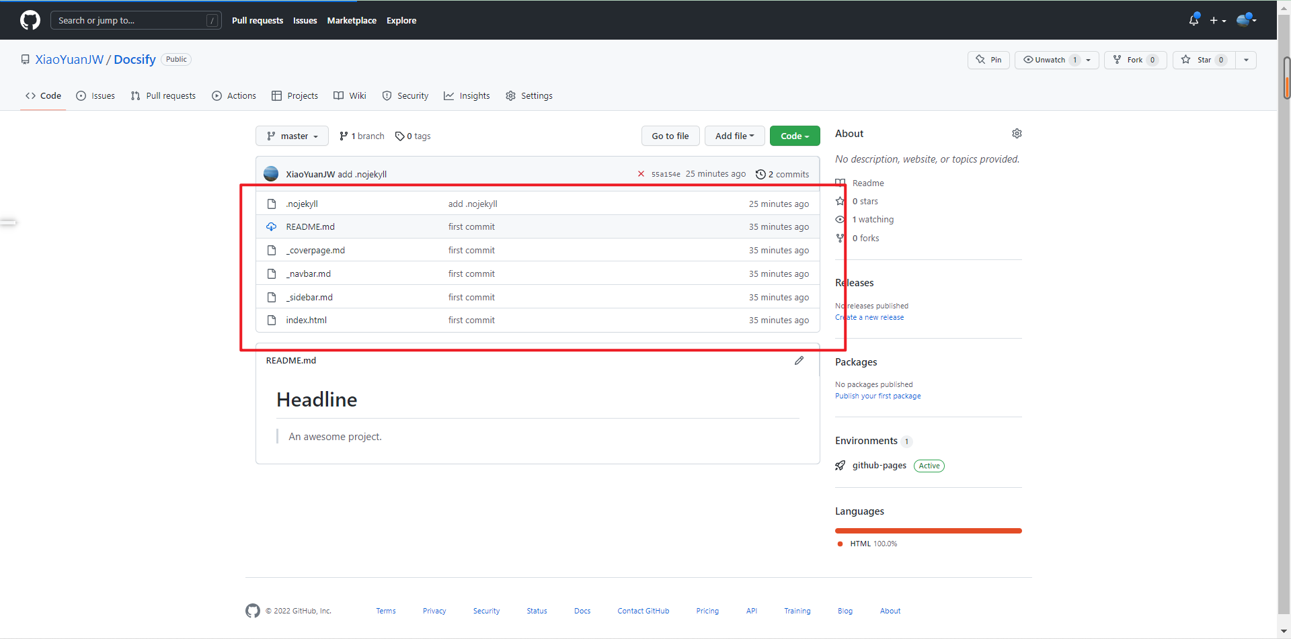Click the footer Terms link
The height and width of the screenshot is (639, 1291).
coord(386,611)
